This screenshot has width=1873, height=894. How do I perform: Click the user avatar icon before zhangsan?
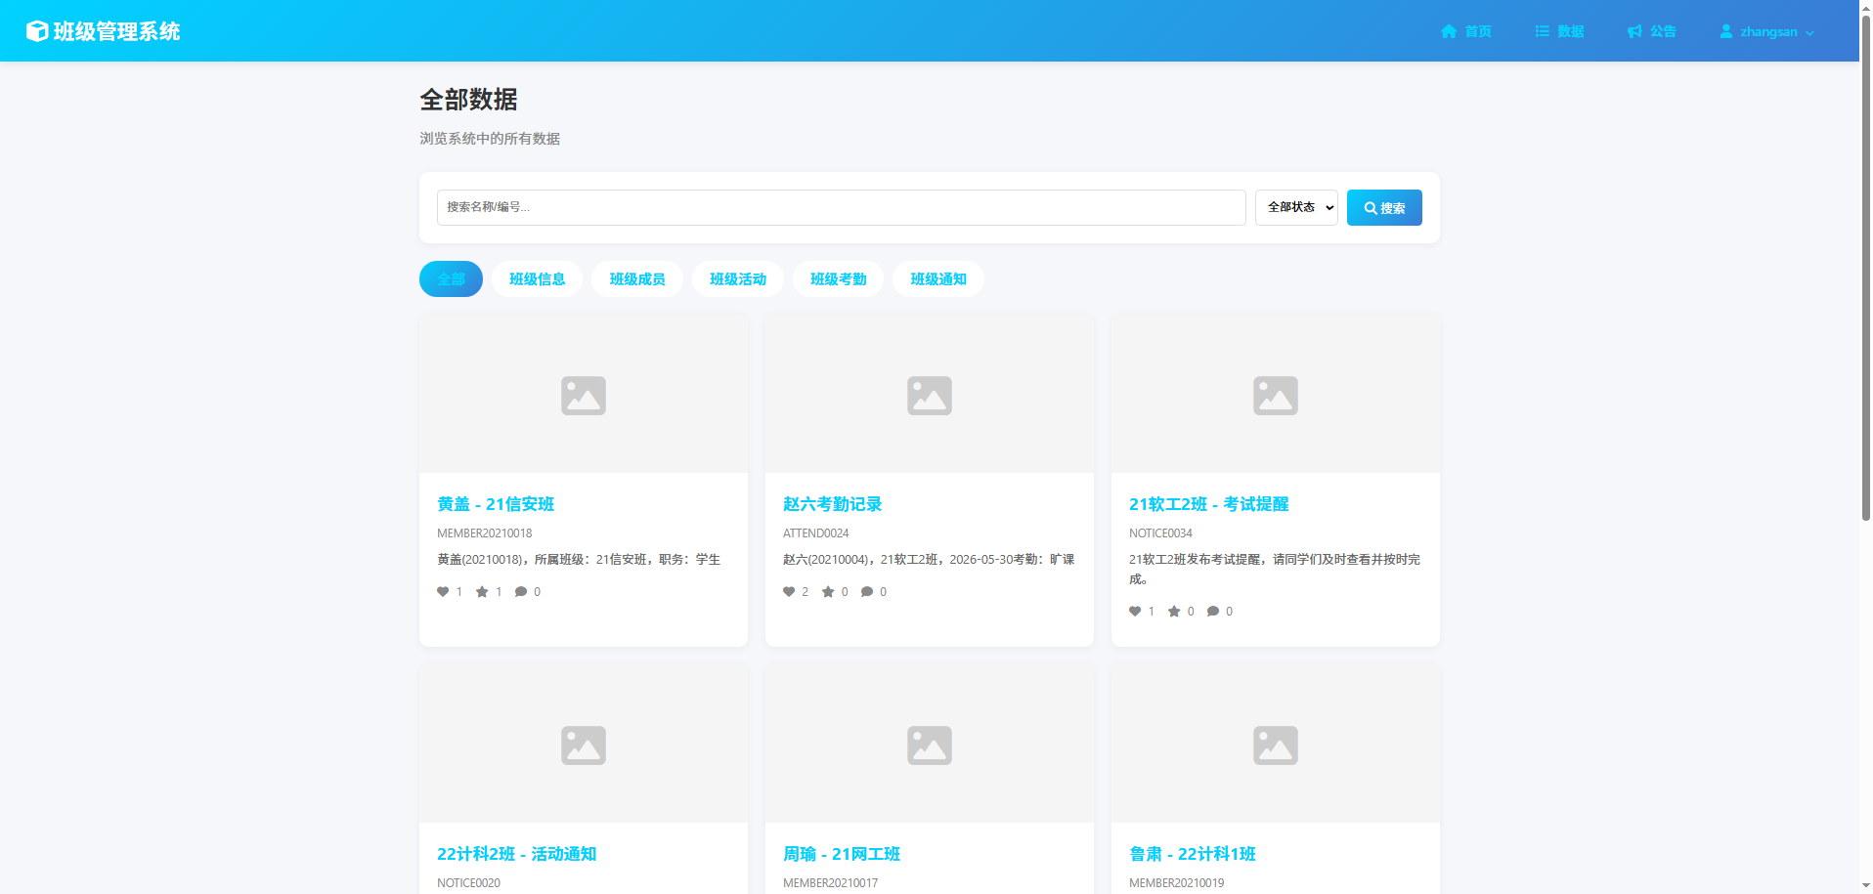click(x=1726, y=31)
